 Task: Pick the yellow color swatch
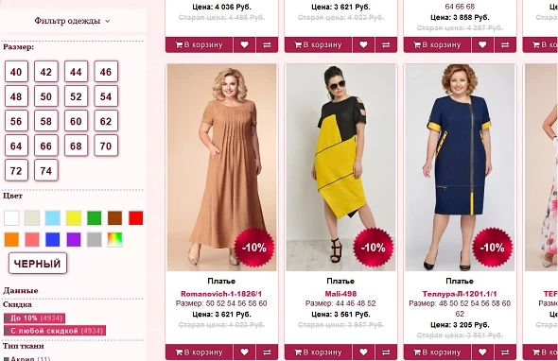74,218
